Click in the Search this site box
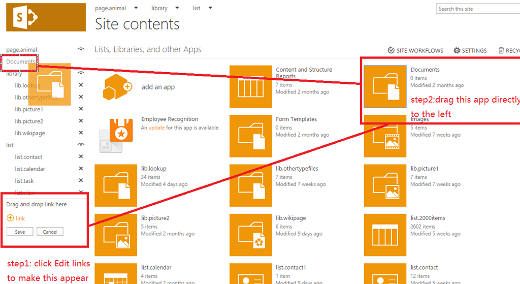The height and width of the screenshot is (284, 520). (478, 9)
